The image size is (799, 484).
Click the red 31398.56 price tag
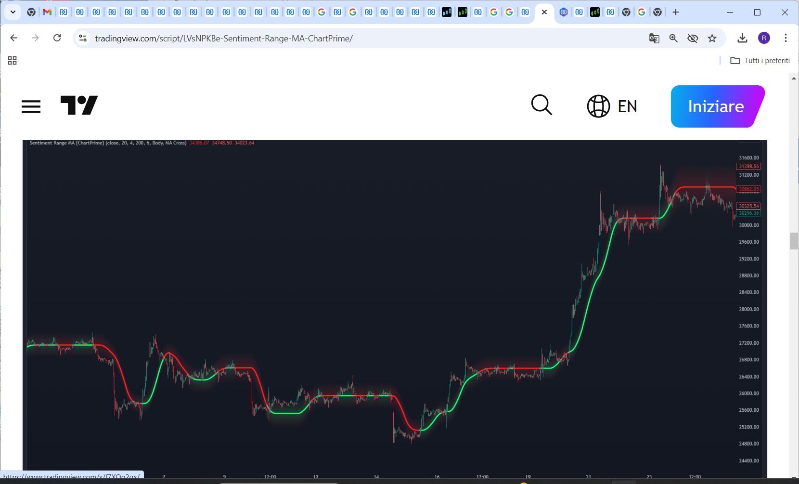pos(748,167)
